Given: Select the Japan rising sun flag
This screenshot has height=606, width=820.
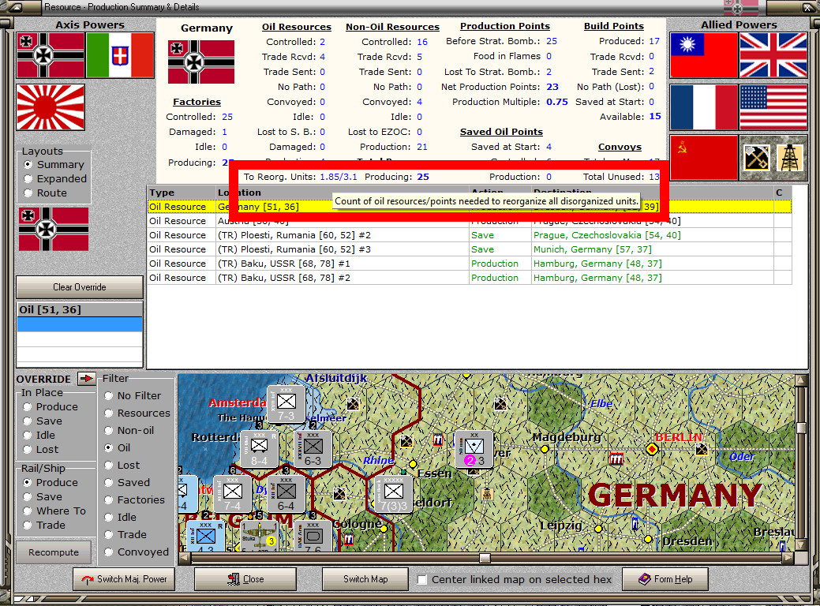Looking at the screenshot, I should pos(51,107).
